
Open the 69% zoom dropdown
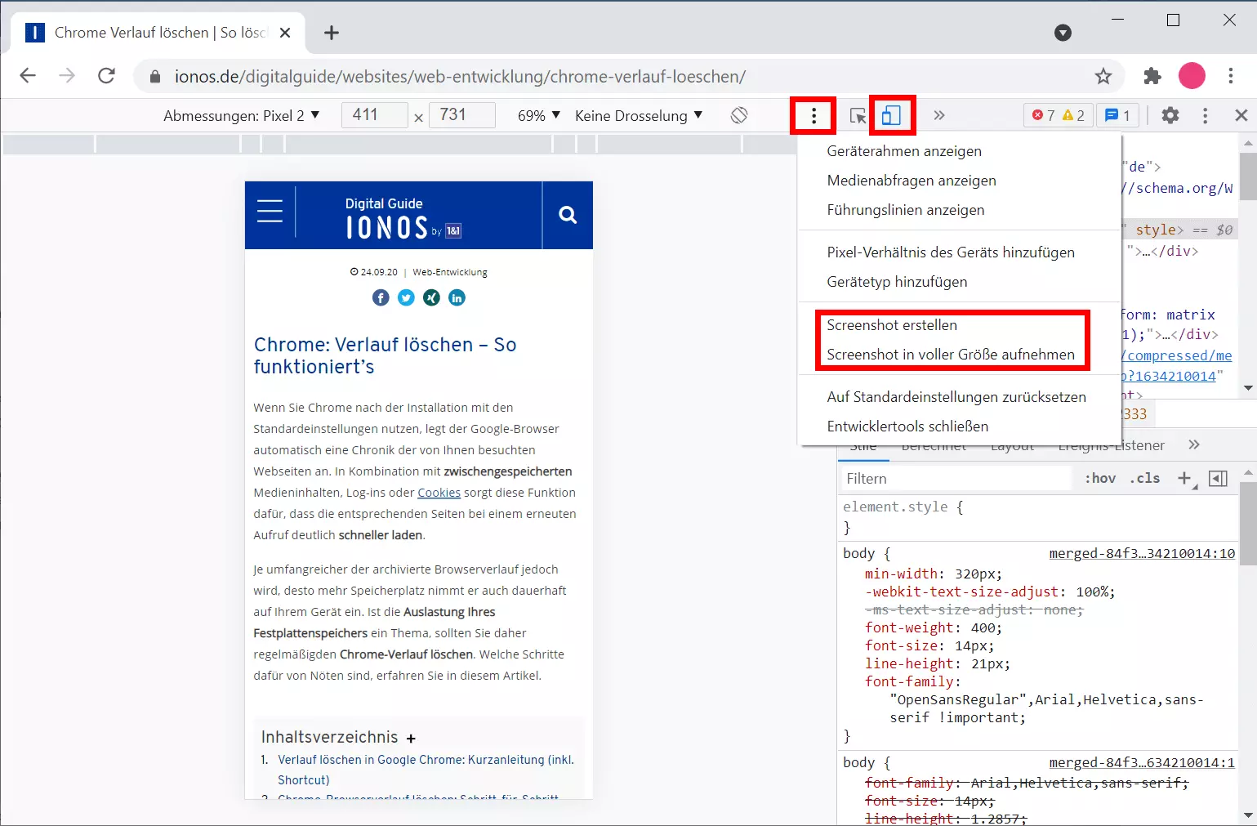click(x=538, y=116)
